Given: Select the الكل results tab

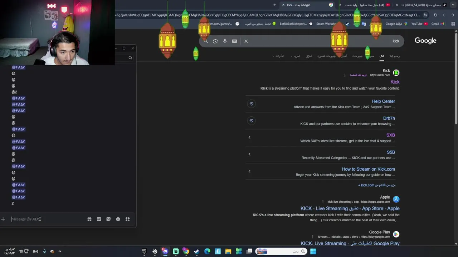Looking at the screenshot, I should click(x=382, y=56).
